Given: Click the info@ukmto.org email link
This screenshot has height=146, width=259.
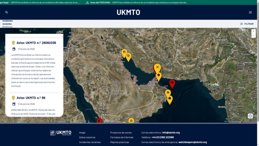Looking at the screenshot, I should (x=171, y=133).
